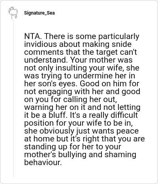
Task: Collapse the comment thread via vertical line
Action: coord(13,99)
